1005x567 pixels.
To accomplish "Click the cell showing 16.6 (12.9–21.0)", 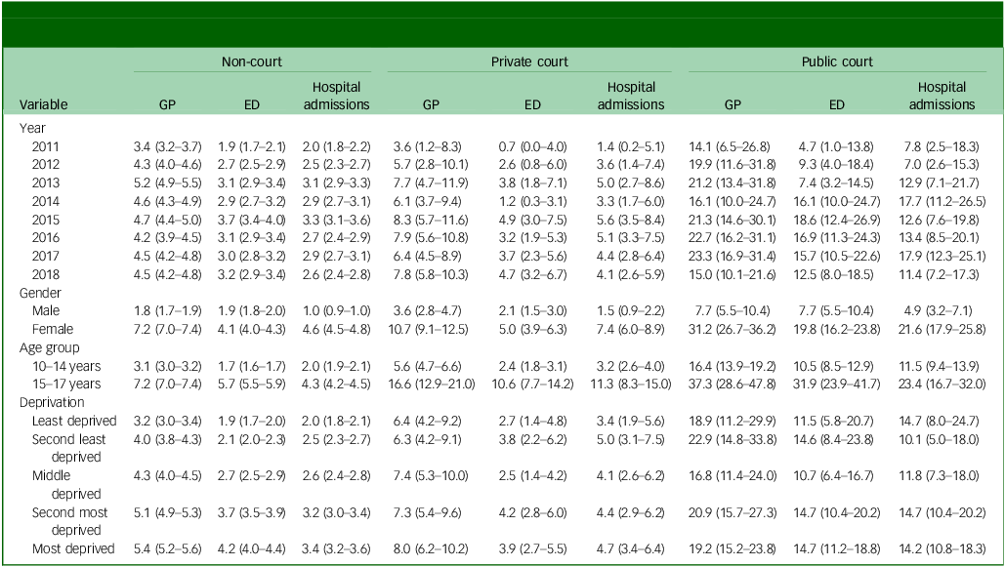I will pyautogui.click(x=431, y=384).
